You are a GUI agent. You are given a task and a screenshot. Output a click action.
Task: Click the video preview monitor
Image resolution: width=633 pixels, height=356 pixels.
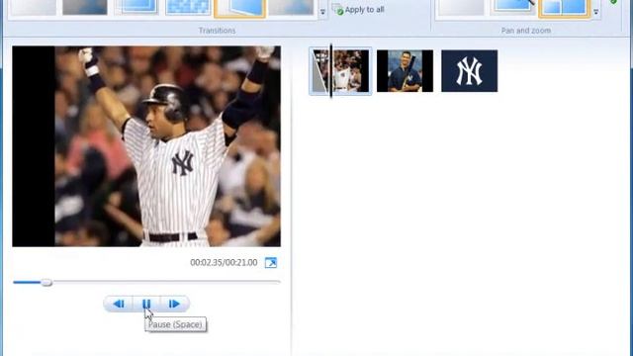(x=146, y=146)
